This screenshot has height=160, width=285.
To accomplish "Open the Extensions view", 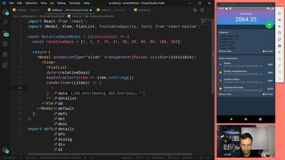I will 5,65.
